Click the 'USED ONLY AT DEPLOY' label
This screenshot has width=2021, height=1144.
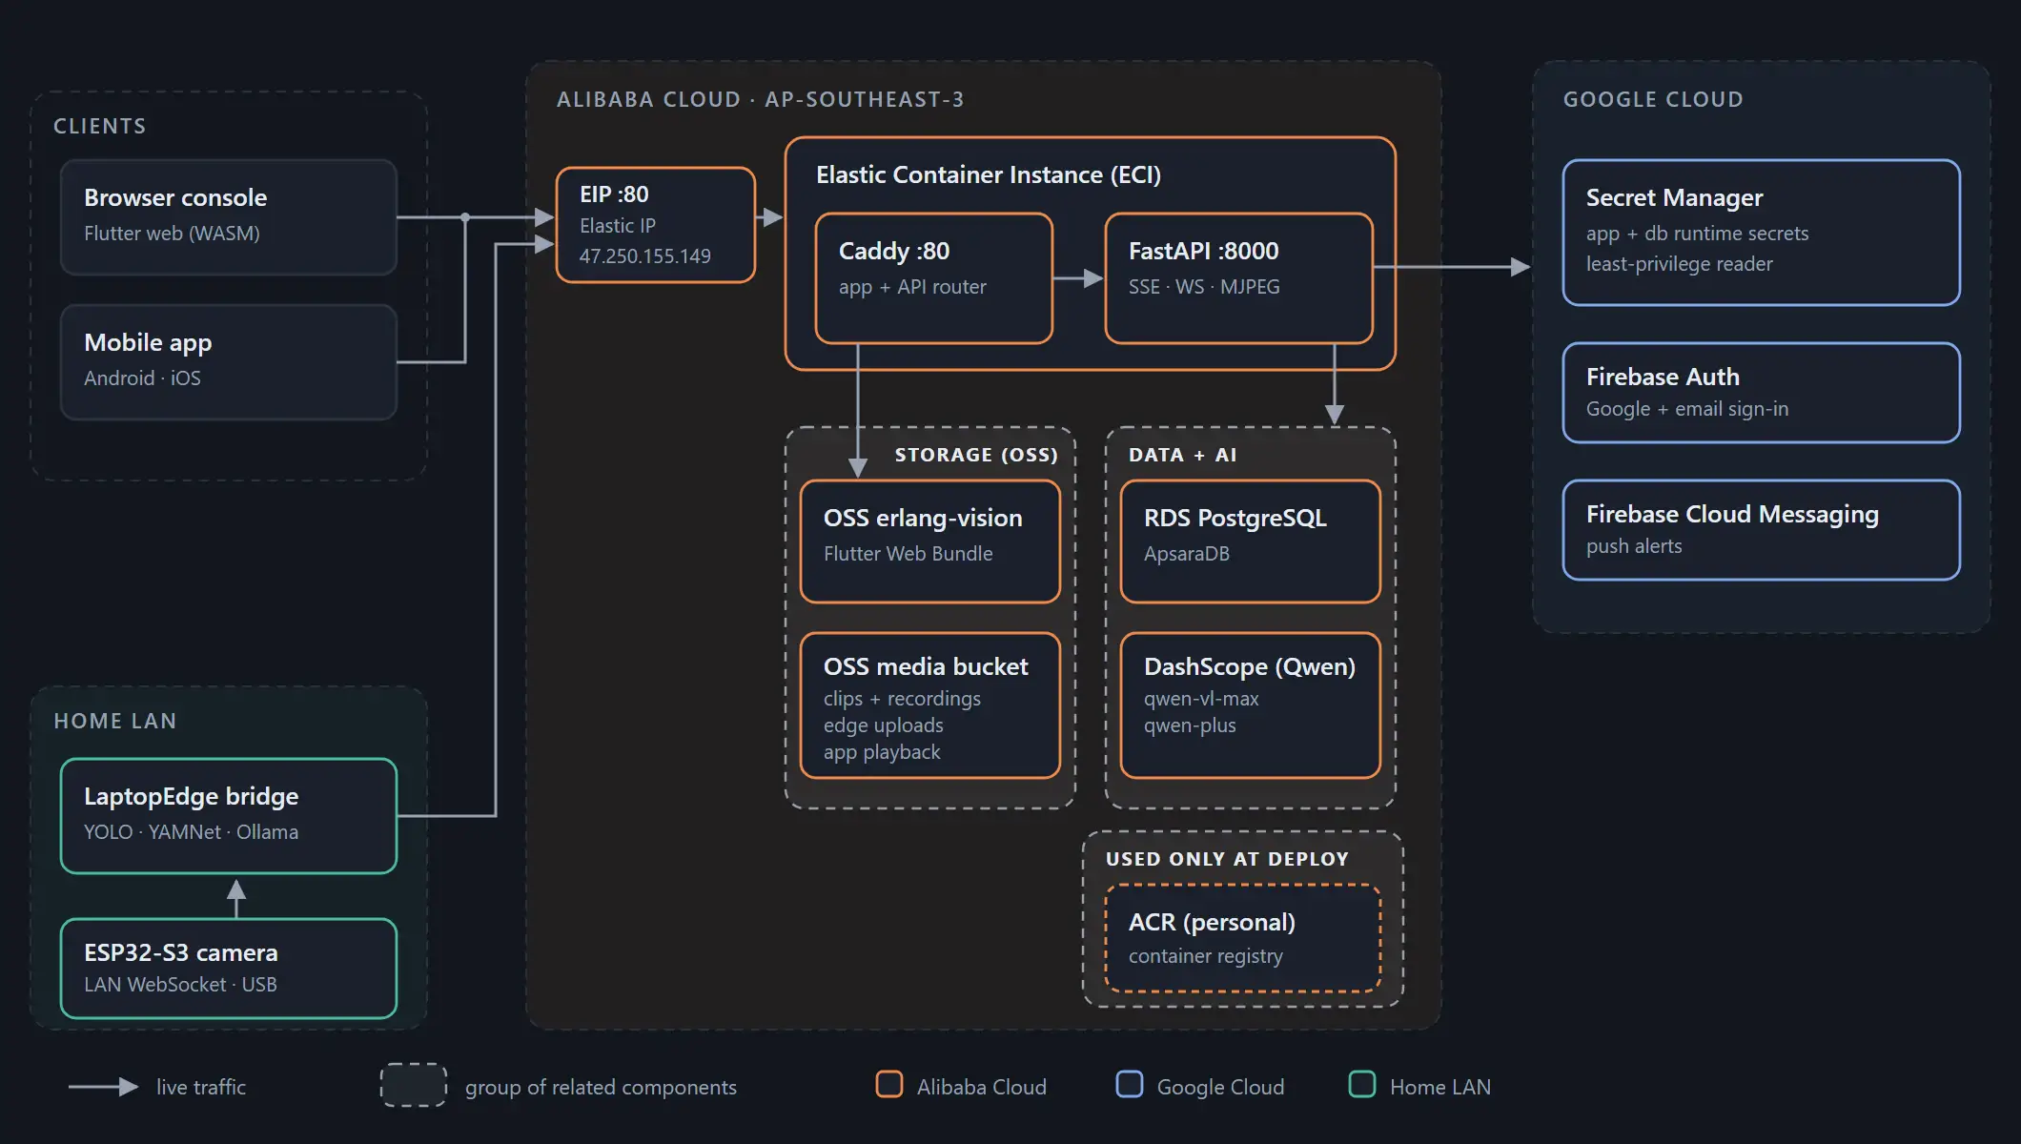[1228, 859]
